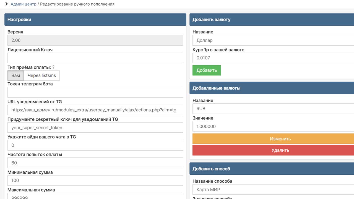354x199 pixels.
Task: Switch payment type to Через listsms
Action: (x=42, y=75)
